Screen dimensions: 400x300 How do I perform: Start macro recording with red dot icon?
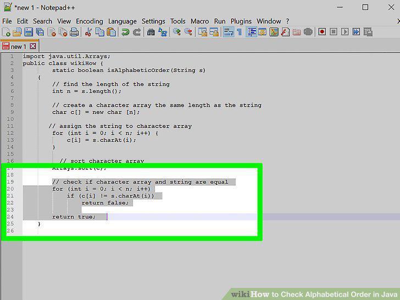322,32
